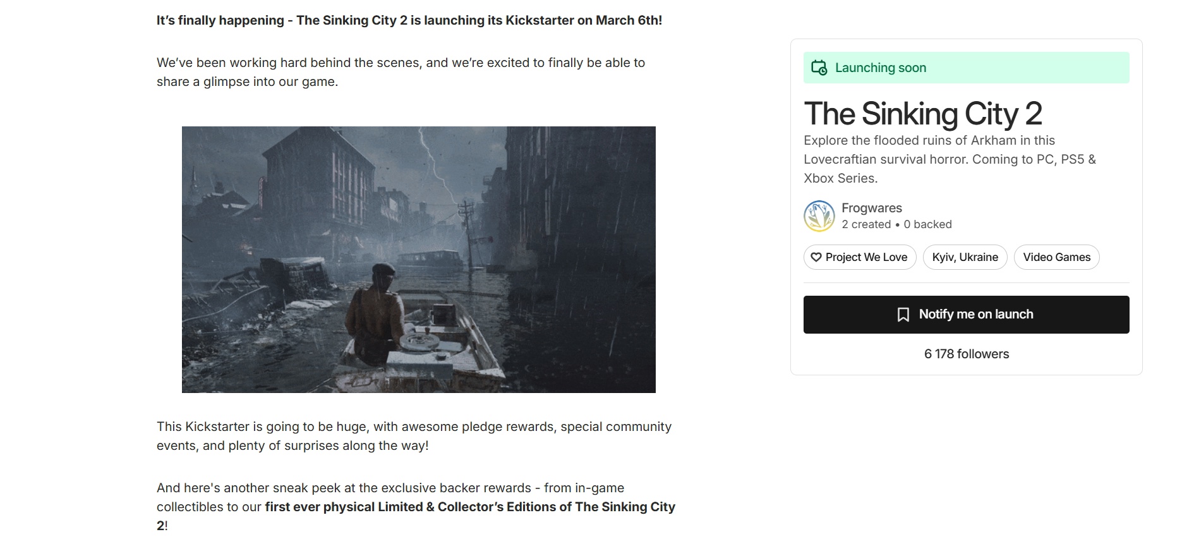
Task: Select the Kyiv, Ukraine location tag
Action: (x=965, y=257)
